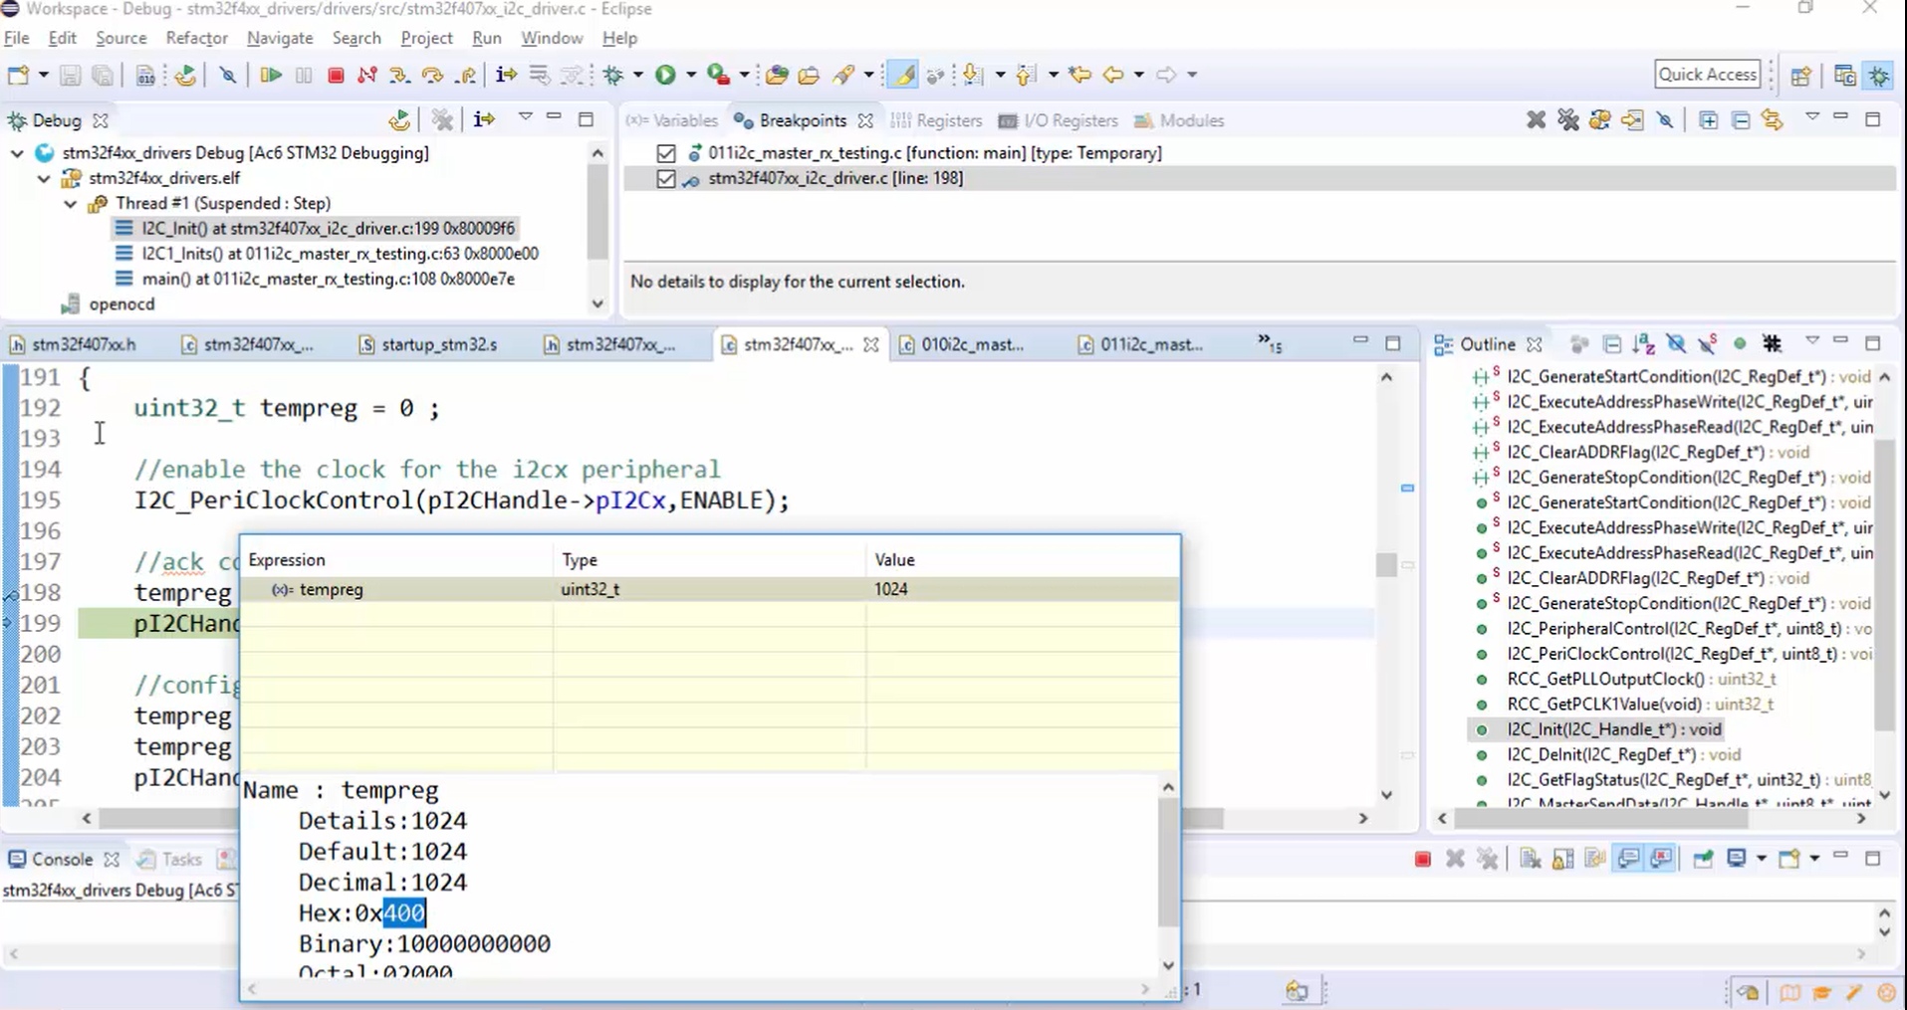Click the Quick Access field
1907x1010 pixels.
pos(1707,75)
